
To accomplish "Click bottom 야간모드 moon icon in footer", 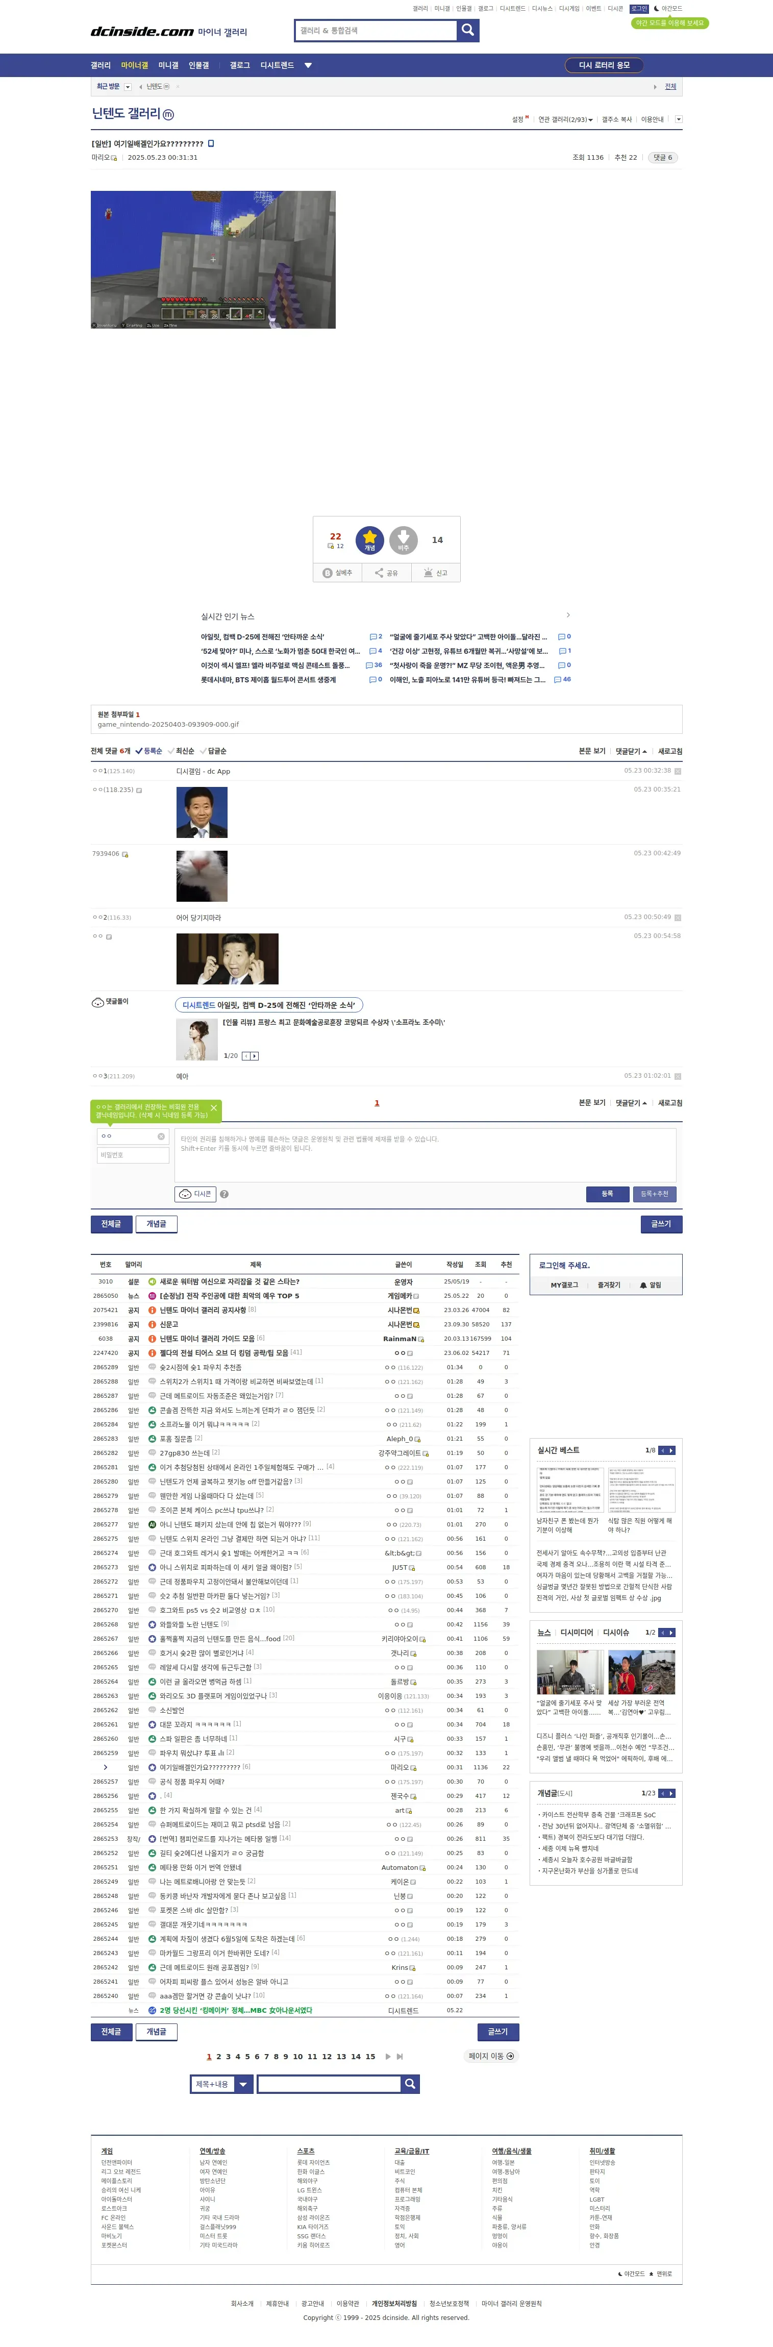I will coord(621,2273).
